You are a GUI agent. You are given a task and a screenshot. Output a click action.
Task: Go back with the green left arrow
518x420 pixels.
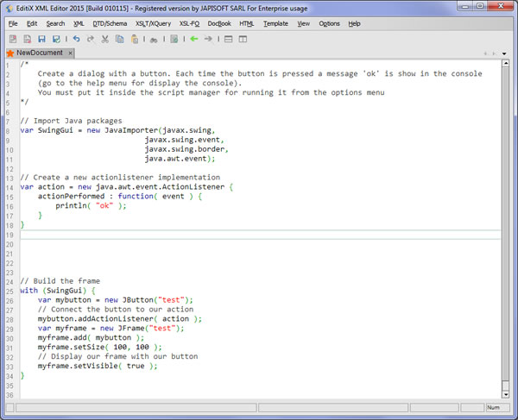(x=194, y=39)
